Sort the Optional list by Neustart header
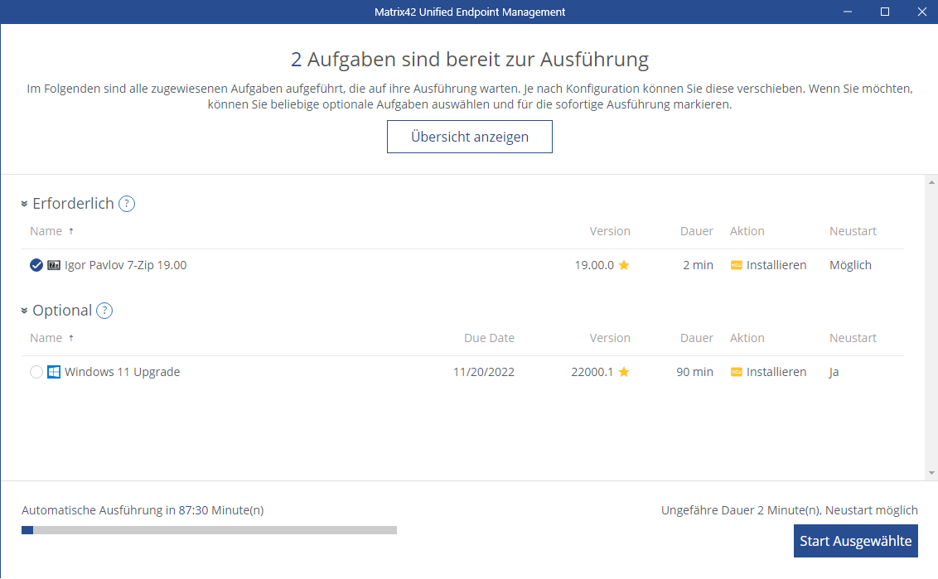Screen dimensions: 938x579 pos(853,339)
